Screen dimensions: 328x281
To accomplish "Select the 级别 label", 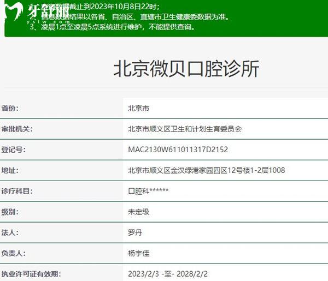I will coord(10,212).
